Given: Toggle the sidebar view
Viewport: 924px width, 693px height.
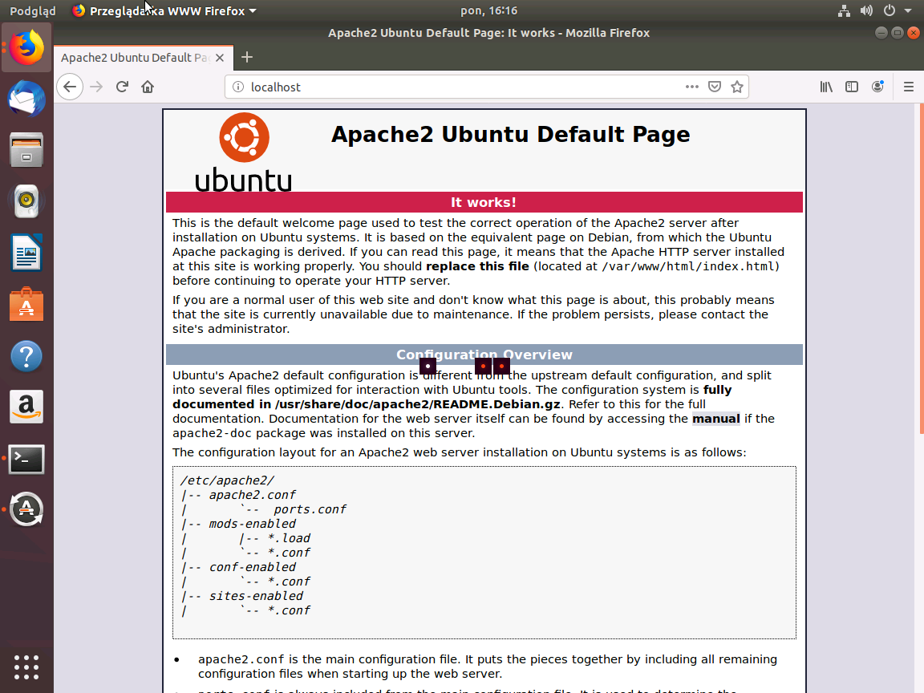Looking at the screenshot, I should (852, 87).
